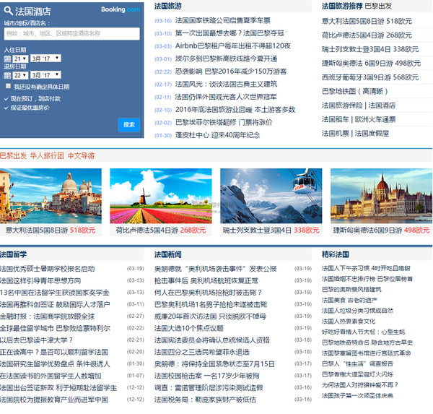This screenshot has height=414, width=433.
Task: Open news 法国税务局：勒庞家族财产被低估
Action: point(205,400)
